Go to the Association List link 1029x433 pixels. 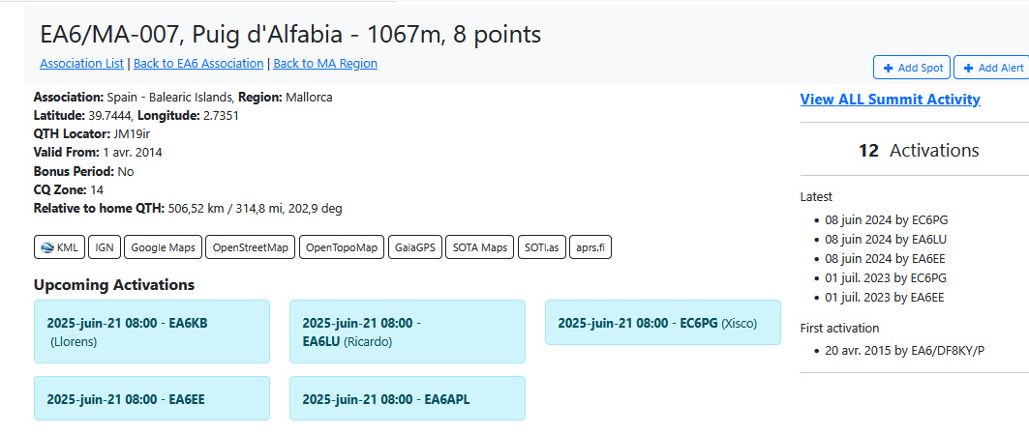click(x=82, y=64)
